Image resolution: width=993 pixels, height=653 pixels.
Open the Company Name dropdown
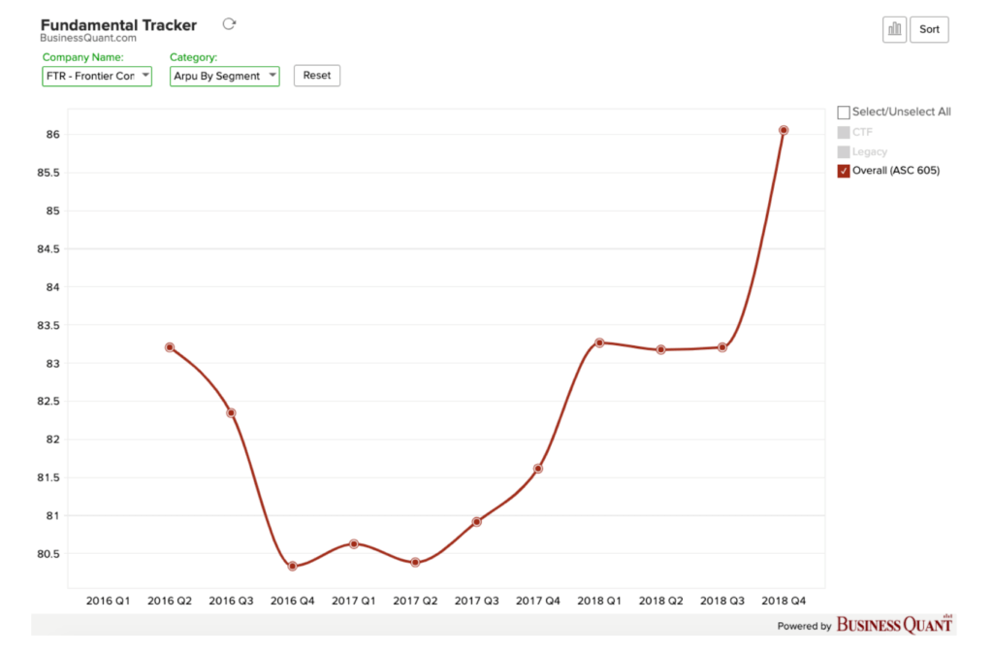click(97, 76)
